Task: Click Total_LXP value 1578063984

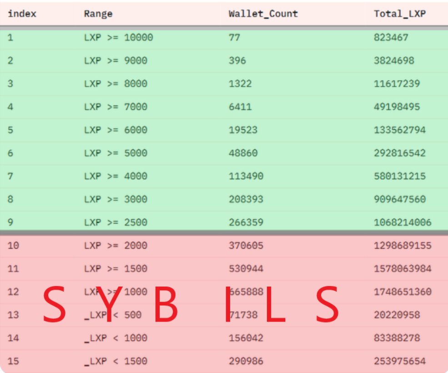Action: (x=403, y=268)
